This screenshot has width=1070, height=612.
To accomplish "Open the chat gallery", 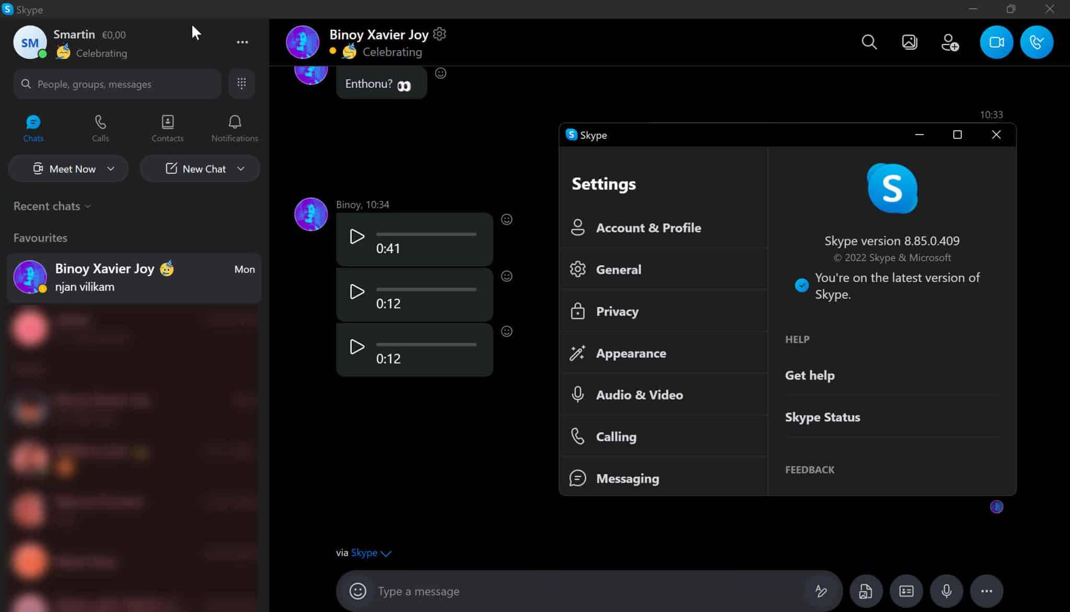I will click(x=910, y=42).
